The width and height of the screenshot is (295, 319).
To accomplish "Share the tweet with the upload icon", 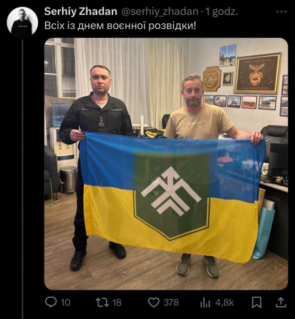I will (281, 303).
